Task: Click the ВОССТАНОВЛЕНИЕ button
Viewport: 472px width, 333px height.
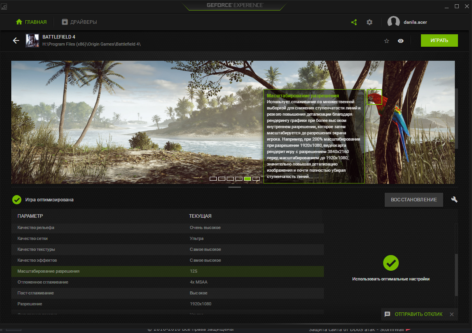Action: point(414,199)
